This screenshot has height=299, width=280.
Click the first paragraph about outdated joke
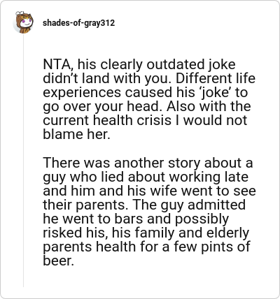(149, 99)
